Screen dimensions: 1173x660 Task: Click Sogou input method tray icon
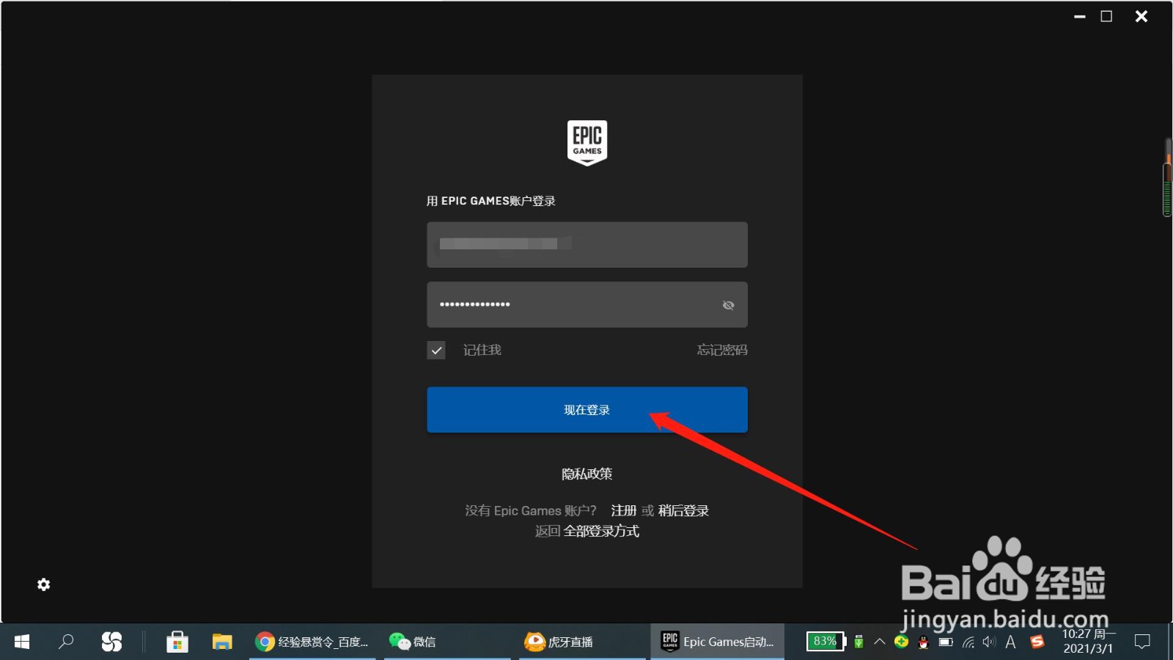[1037, 642]
